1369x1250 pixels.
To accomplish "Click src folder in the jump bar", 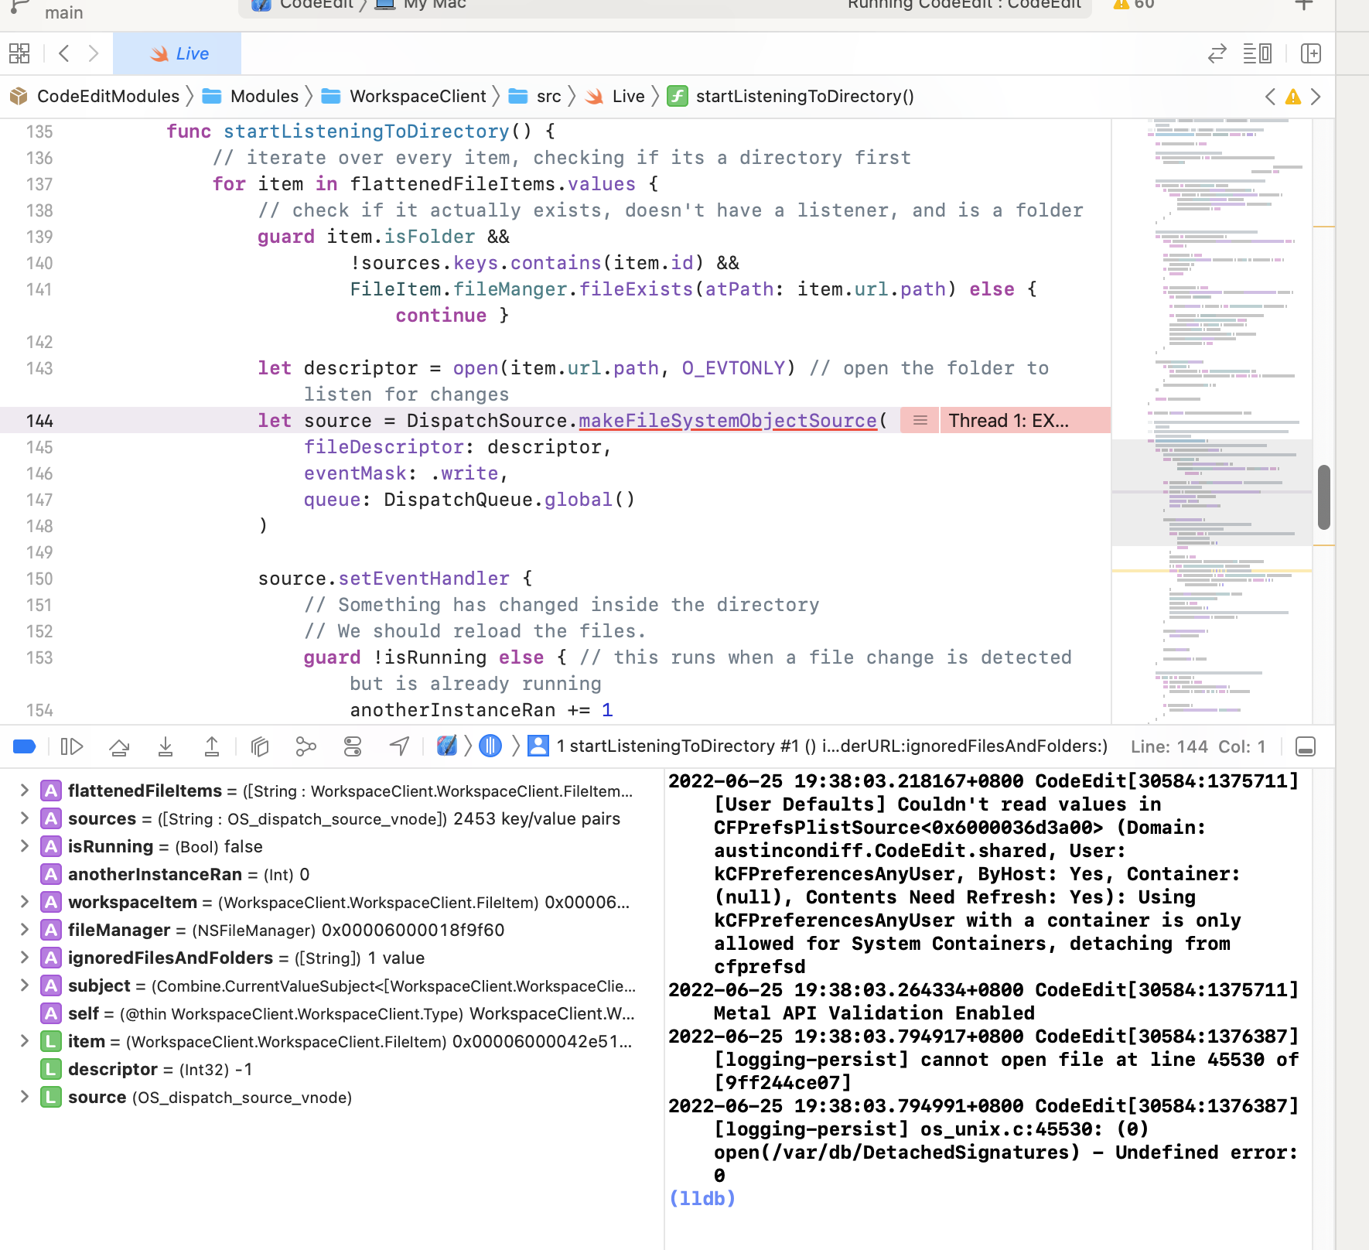I will click(x=534, y=96).
